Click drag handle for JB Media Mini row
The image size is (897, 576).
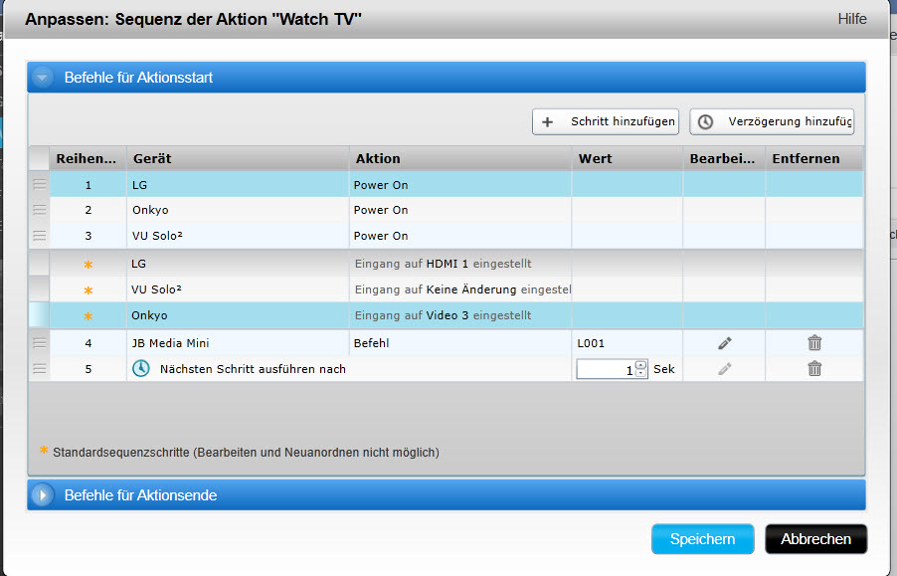(x=40, y=343)
